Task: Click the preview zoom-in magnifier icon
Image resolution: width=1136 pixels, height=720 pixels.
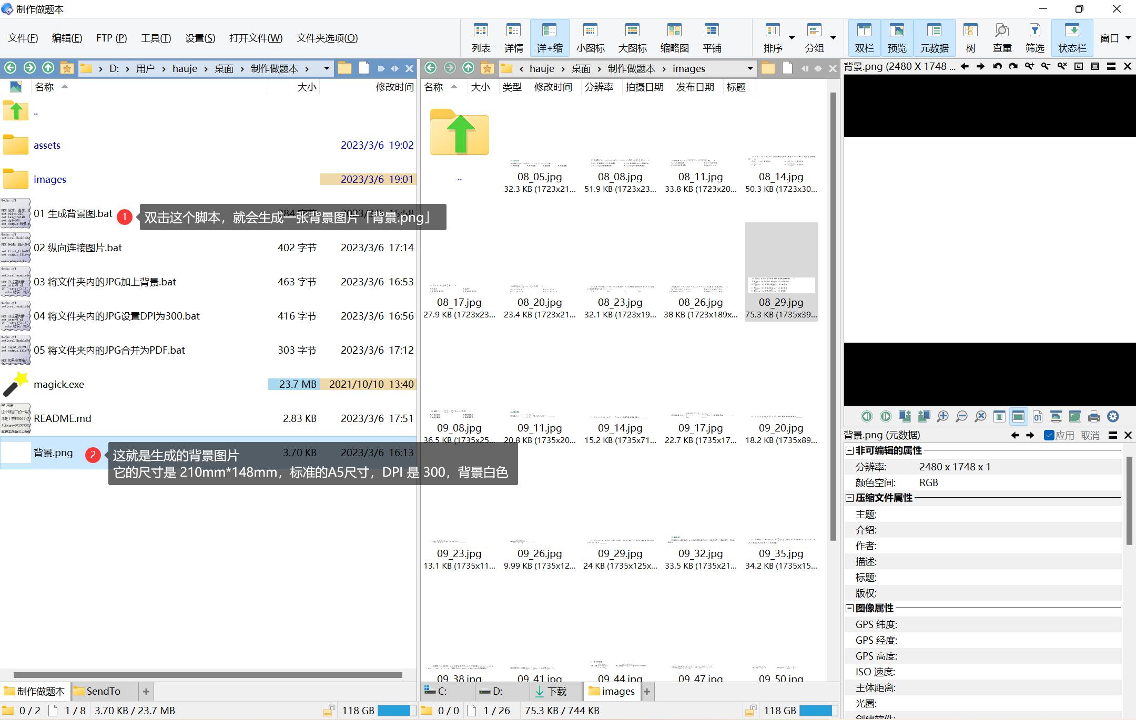Action: [x=942, y=417]
